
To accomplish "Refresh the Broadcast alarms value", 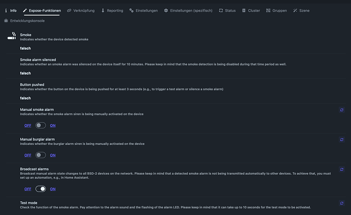I will (x=342, y=169).
